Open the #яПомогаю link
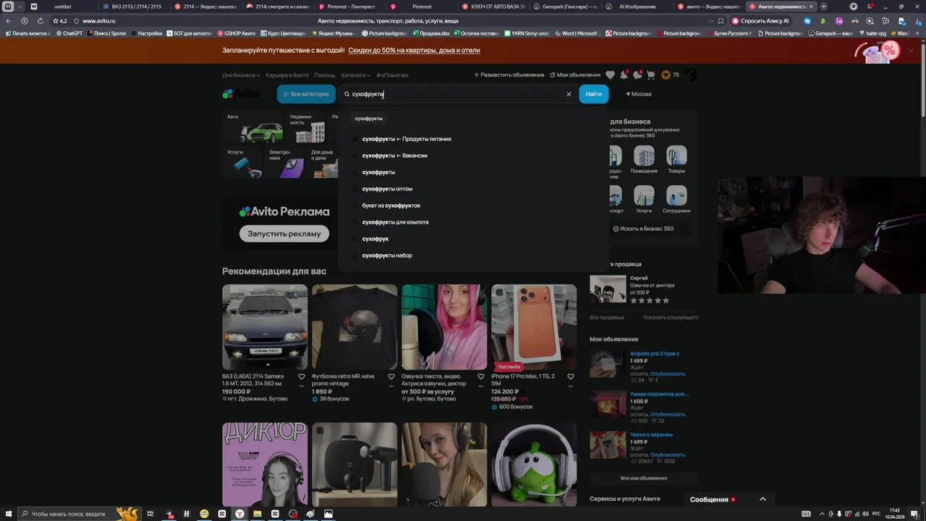Image resolution: width=926 pixels, height=521 pixels. pyautogui.click(x=392, y=75)
